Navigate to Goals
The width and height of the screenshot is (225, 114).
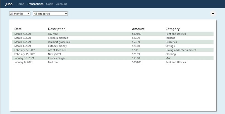click(50, 4)
